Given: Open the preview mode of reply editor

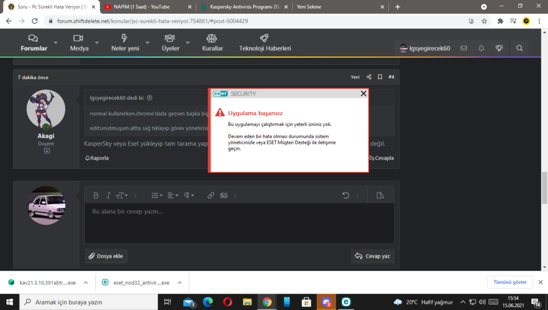Looking at the screenshot, I should click(x=380, y=196).
